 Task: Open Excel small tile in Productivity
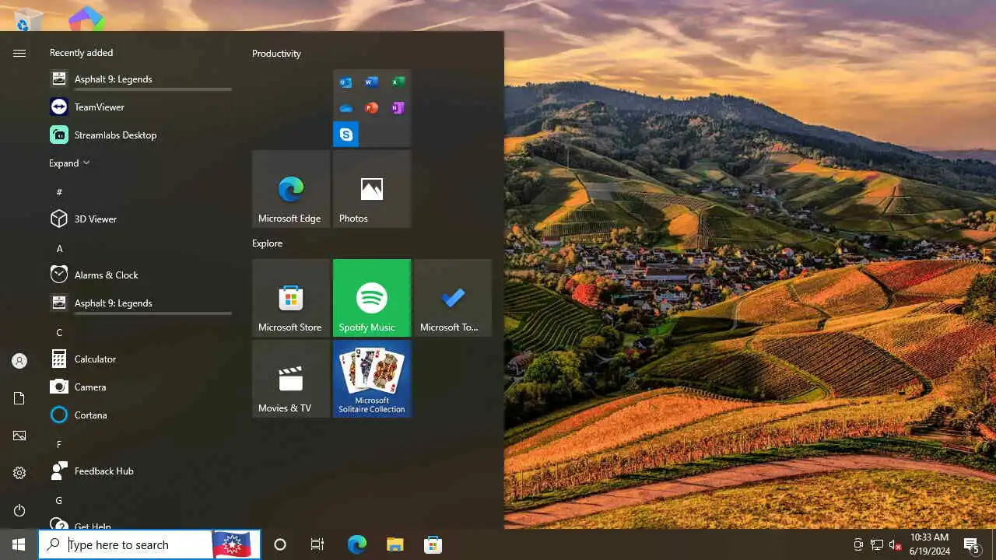click(x=398, y=82)
